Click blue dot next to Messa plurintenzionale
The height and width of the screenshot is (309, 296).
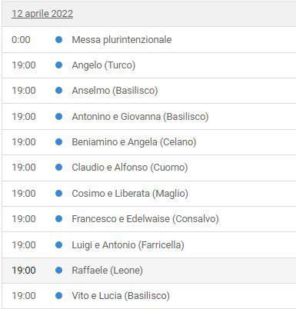(59, 40)
